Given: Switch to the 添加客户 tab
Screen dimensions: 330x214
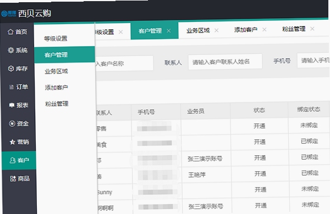Looking at the screenshot, I should pyautogui.click(x=246, y=30).
